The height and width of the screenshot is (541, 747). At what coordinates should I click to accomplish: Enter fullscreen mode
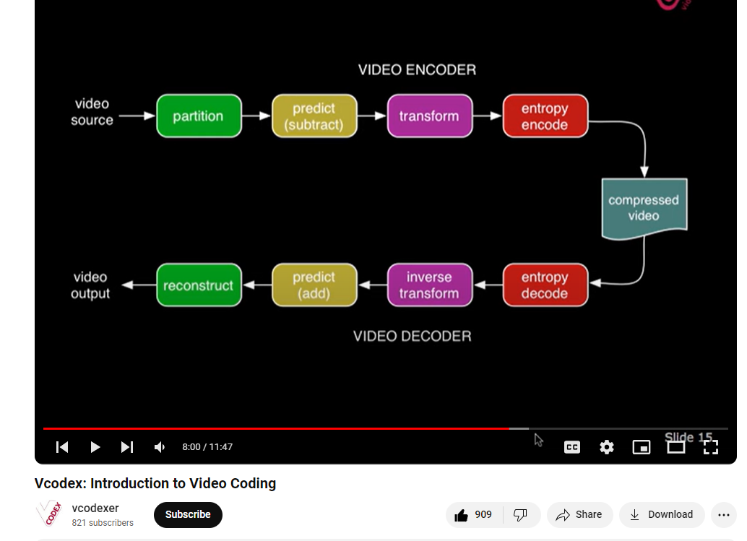[x=711, y=446]
